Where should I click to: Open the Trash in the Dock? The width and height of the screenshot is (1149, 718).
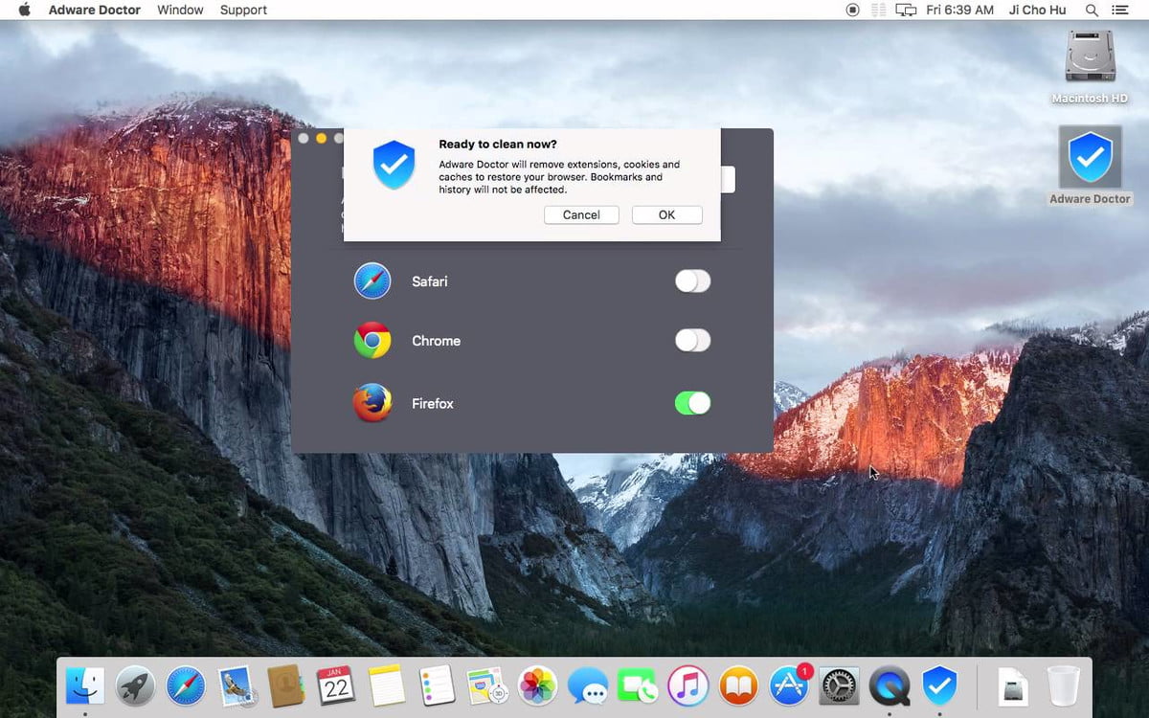(1063, 685)
